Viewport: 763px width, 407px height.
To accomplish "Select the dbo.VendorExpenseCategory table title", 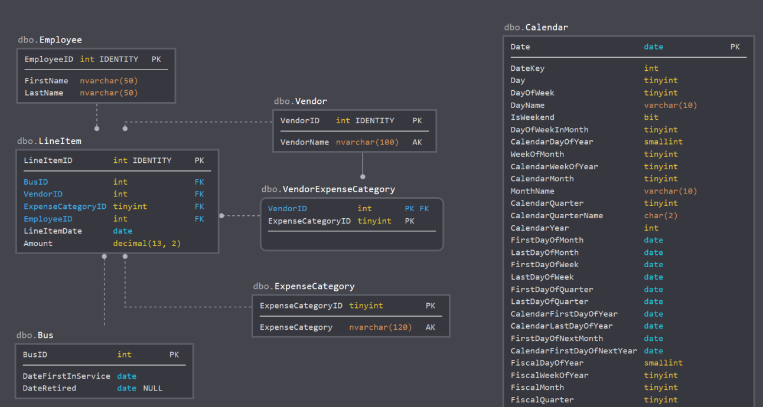I will click(x=328, y=189).
